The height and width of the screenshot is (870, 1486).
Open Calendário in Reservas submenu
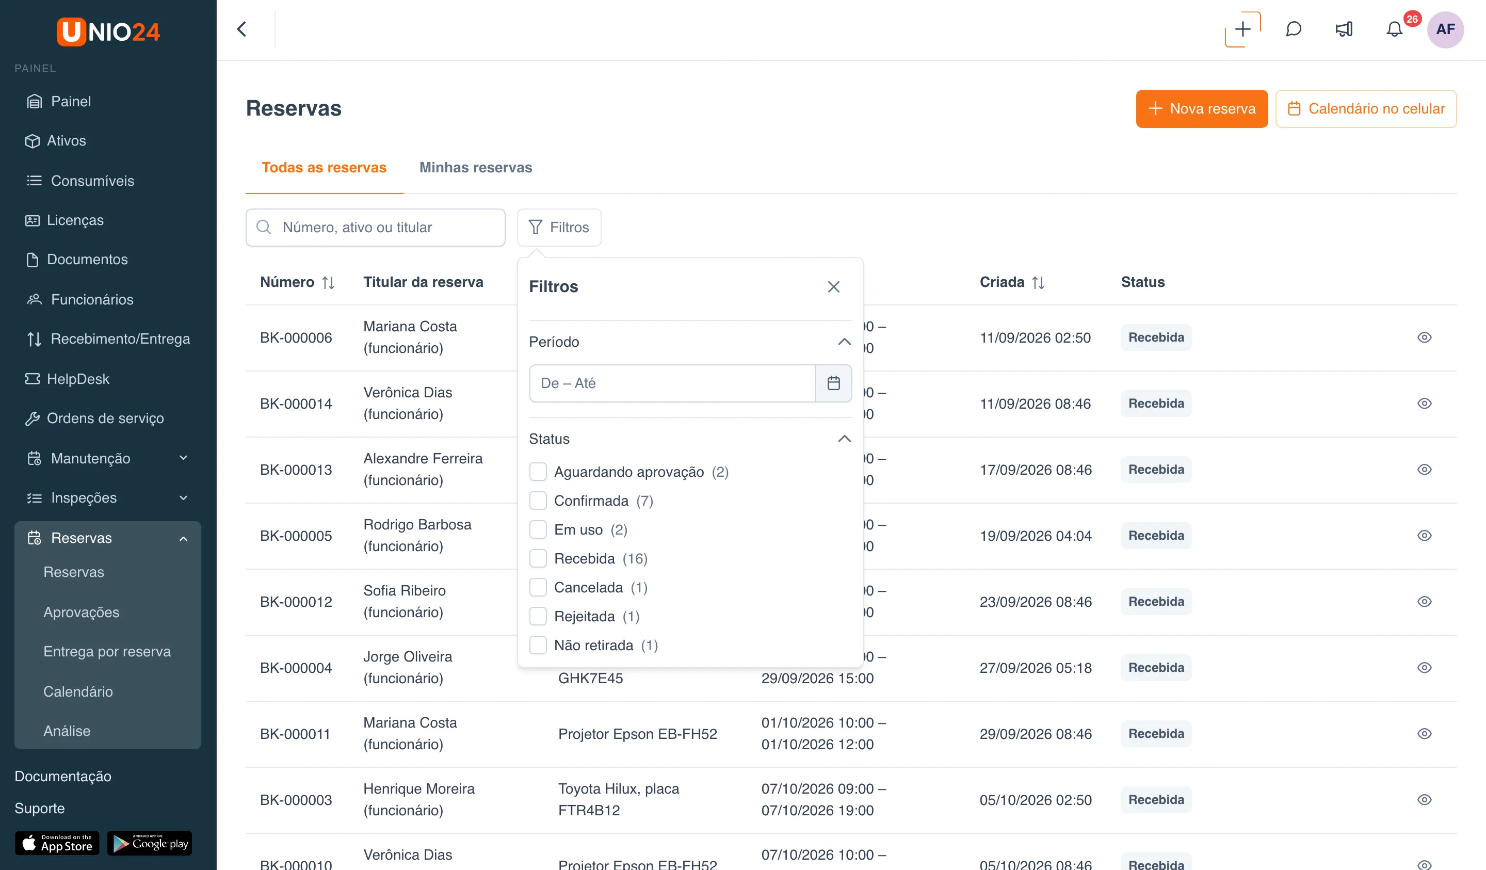78,691
